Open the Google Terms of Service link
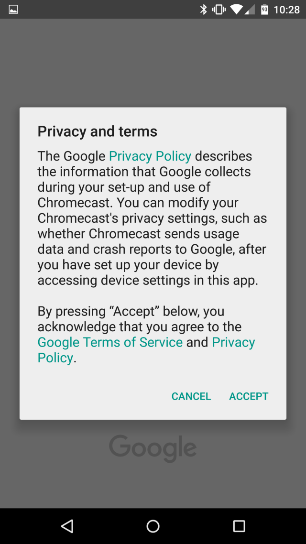 click(110, 342)
